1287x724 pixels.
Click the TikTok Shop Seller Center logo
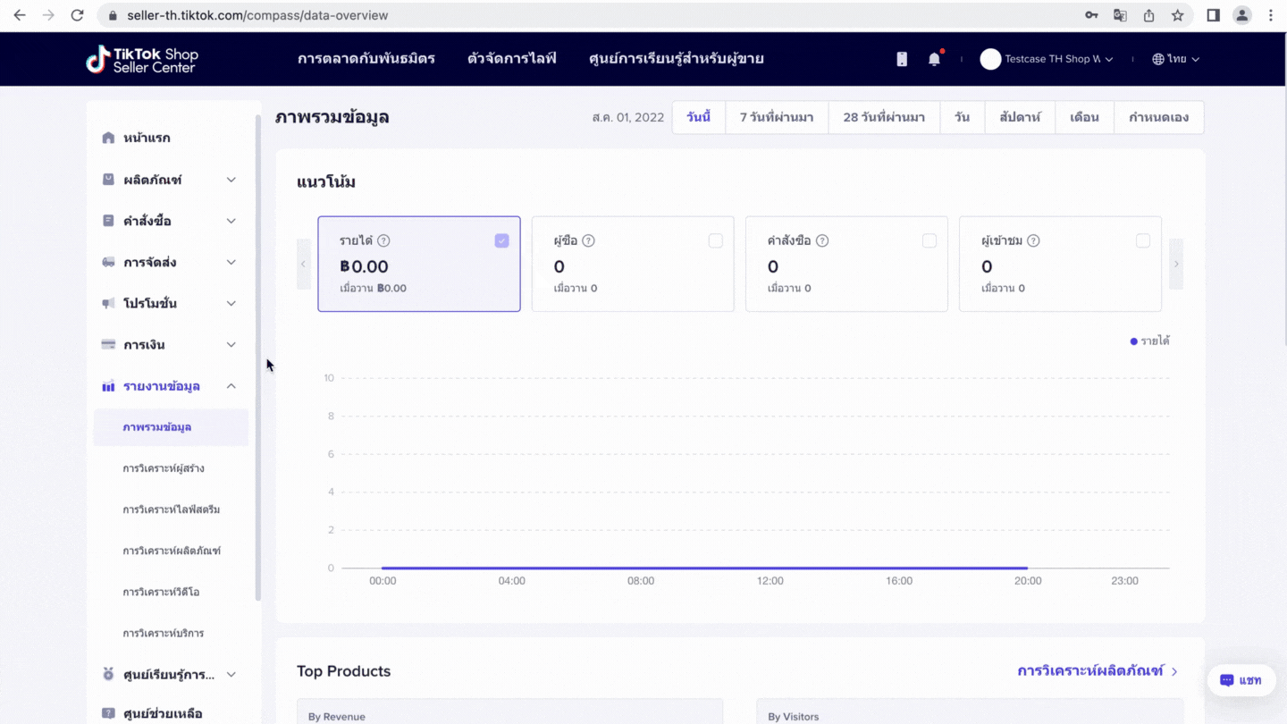[x=142, y=59]
